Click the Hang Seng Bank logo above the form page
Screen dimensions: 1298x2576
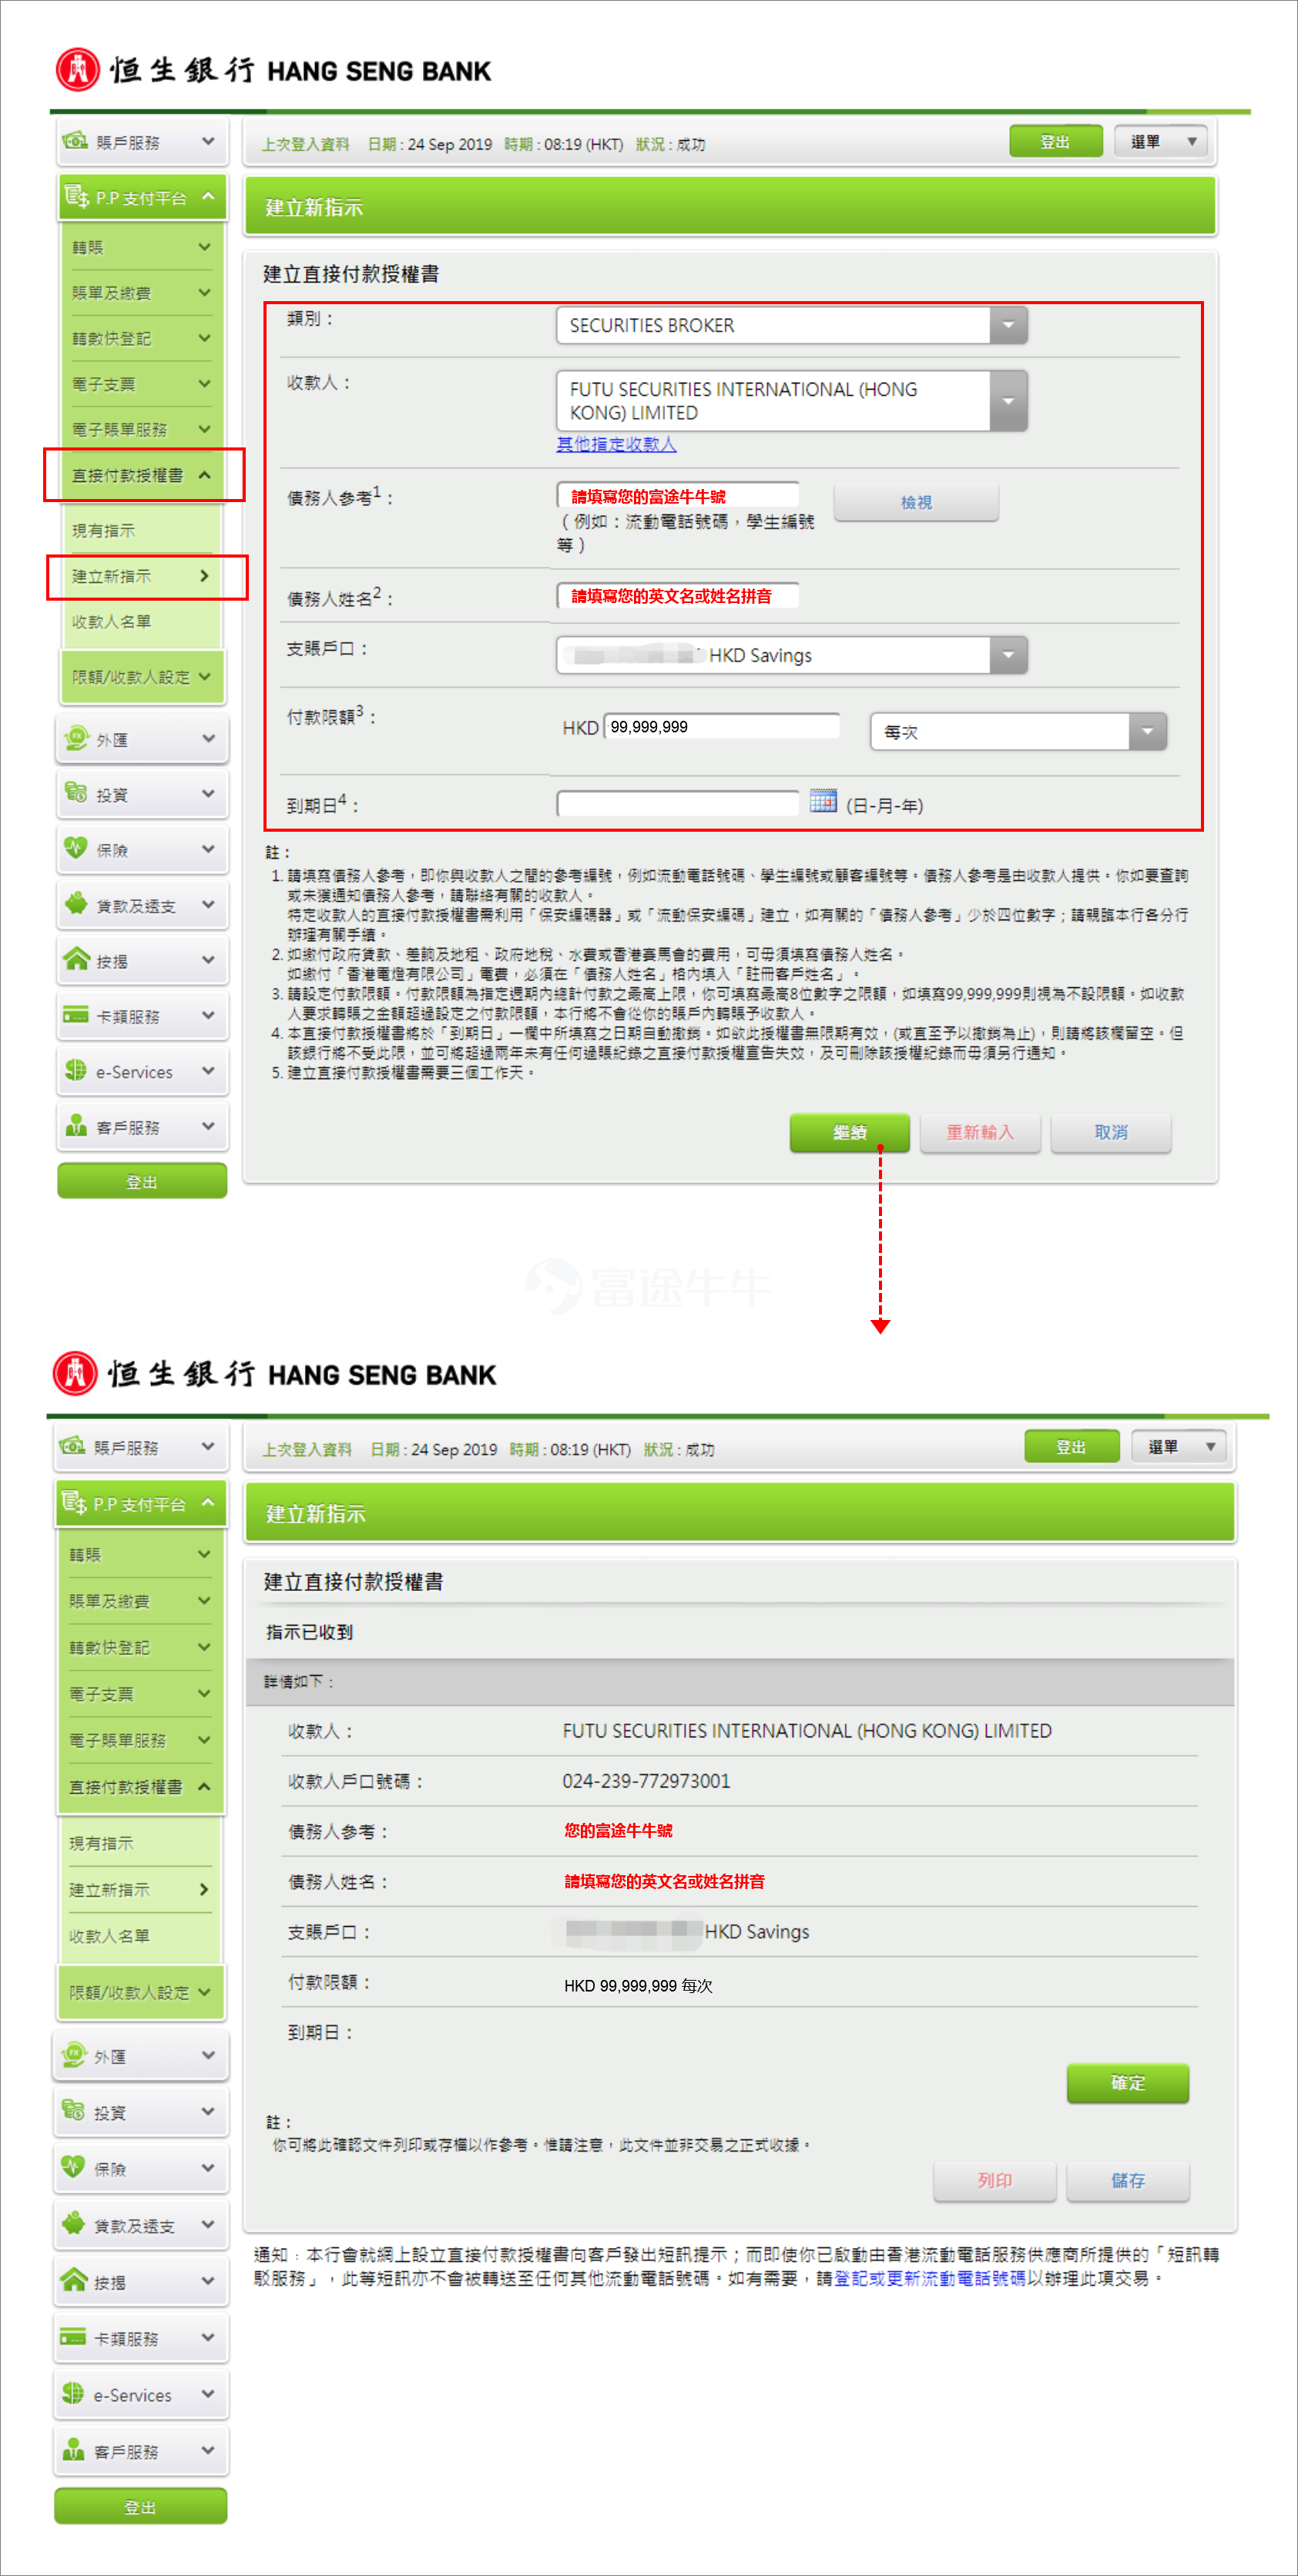(x=274, y=70)
